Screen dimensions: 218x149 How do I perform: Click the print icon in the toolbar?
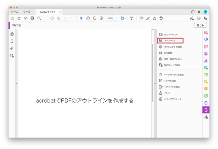(x=32, y=18)
